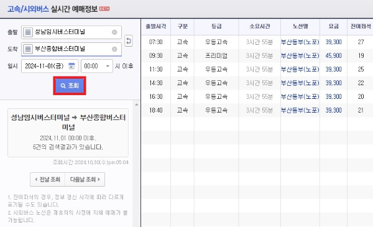Viewport: 373px width, 227px height.
Task: Click the 조회시간 timestamp text
Action: point(90,162)
